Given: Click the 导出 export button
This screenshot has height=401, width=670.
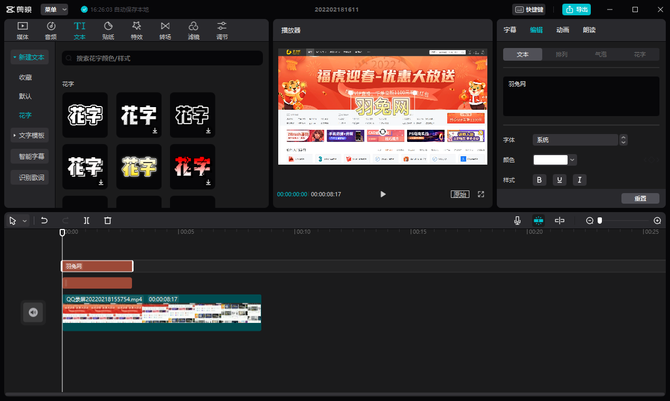Looking at the screenshot, I should coord(577,9).
